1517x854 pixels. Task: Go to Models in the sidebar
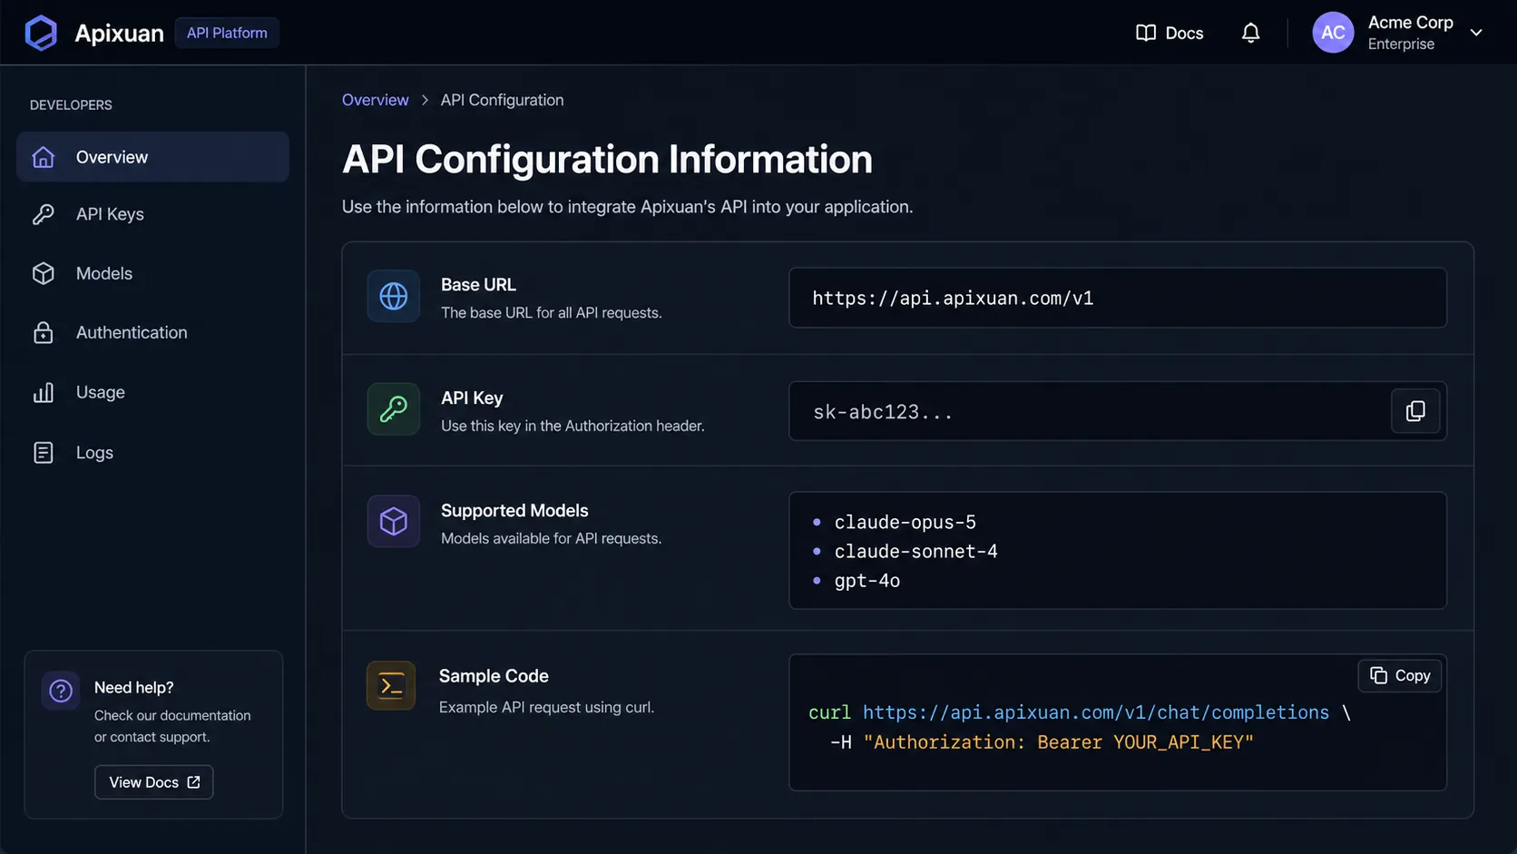point(152,273)
